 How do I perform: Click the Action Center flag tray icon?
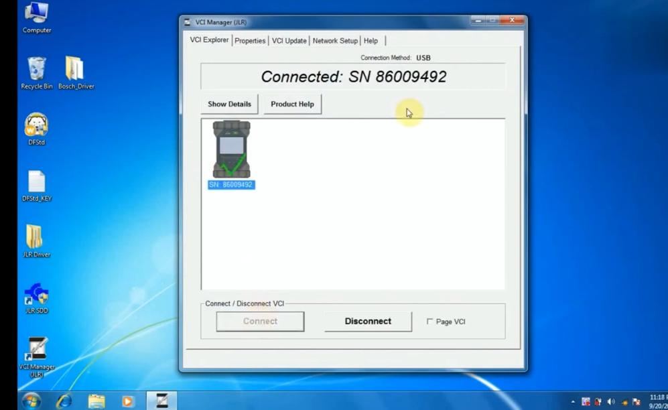(637, 401)
